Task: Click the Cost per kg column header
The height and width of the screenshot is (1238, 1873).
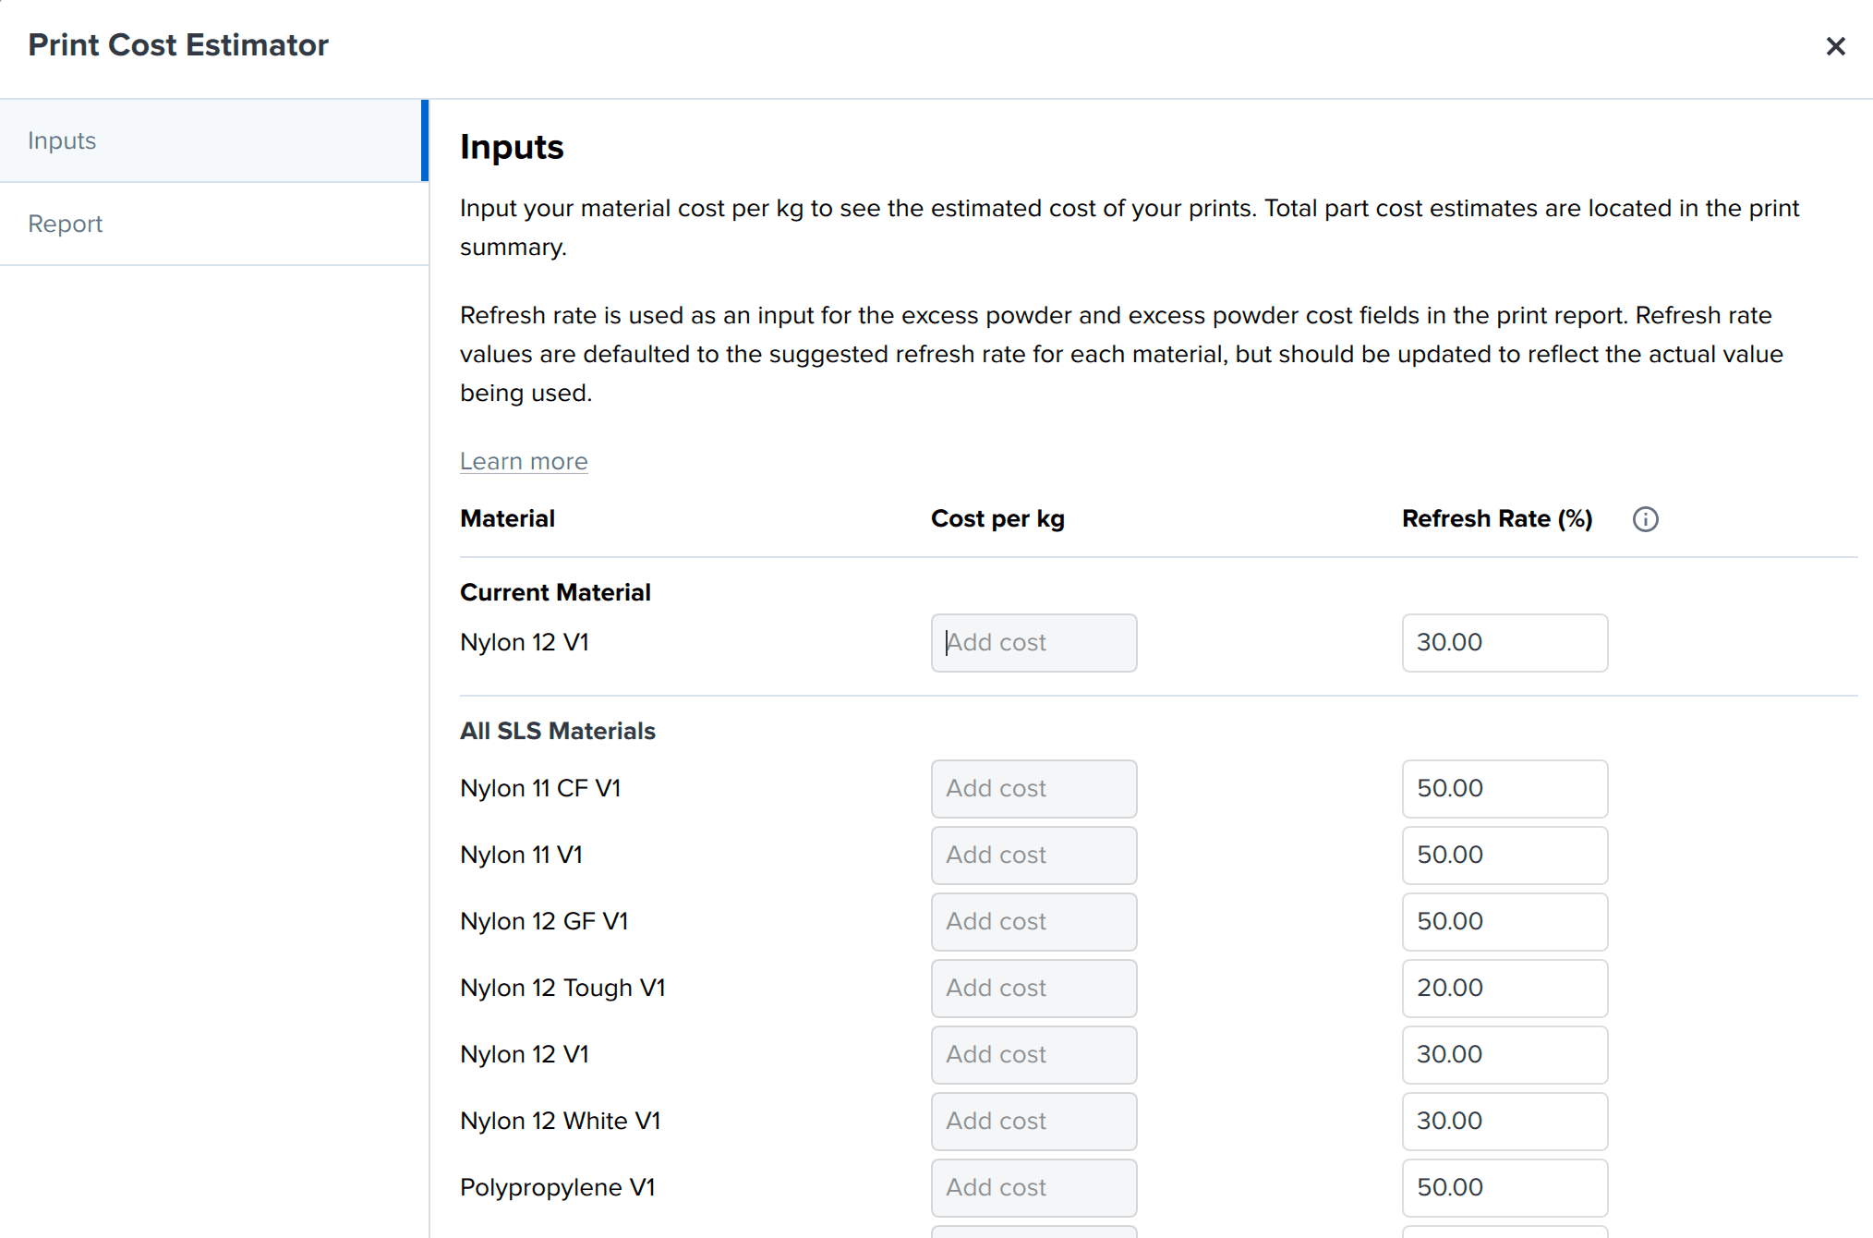Action: tap(997, 518)
